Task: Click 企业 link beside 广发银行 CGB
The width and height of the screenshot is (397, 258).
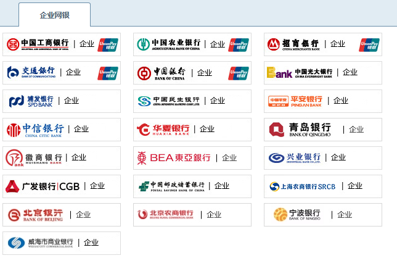Action: coord(97,186)
